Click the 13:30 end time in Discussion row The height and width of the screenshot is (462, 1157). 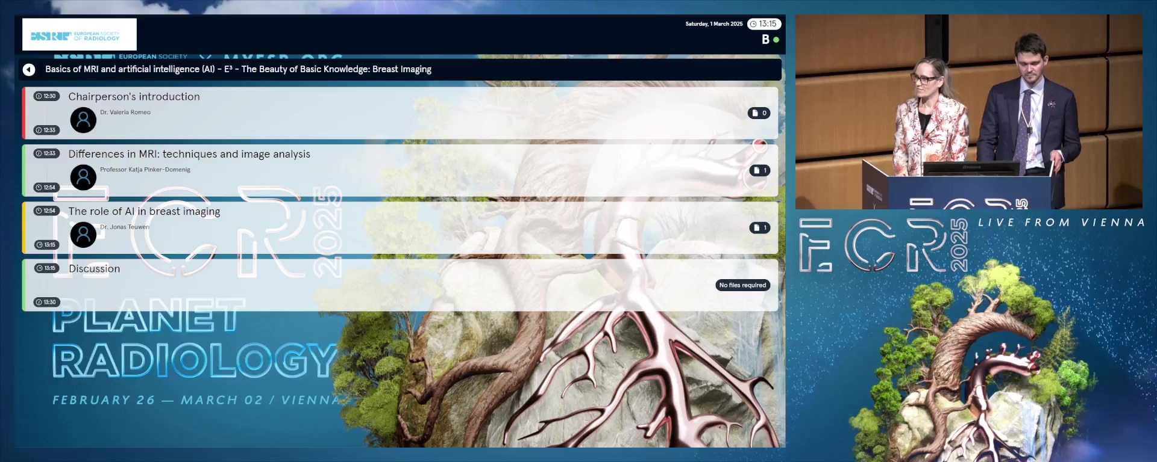point(46,303)
